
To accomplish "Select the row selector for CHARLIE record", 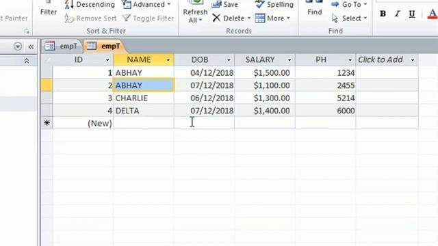I will pos(47,98).
